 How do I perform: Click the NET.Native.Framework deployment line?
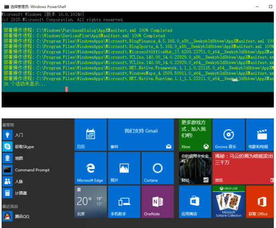coord(139,68)
